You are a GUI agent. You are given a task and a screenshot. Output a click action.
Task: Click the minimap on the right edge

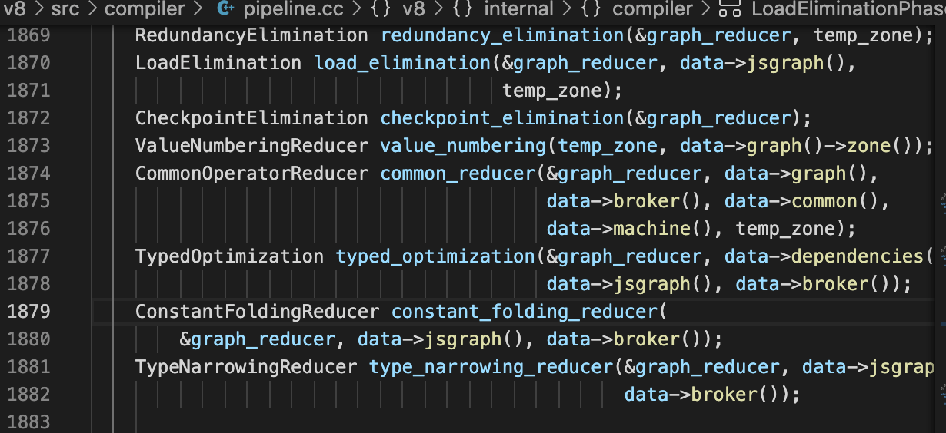pos(941,230)
